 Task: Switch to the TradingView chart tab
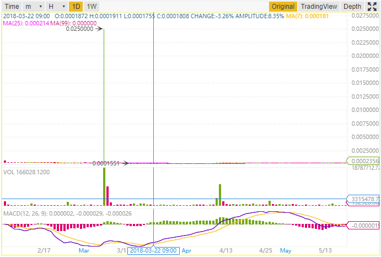(x=318, y=7)
